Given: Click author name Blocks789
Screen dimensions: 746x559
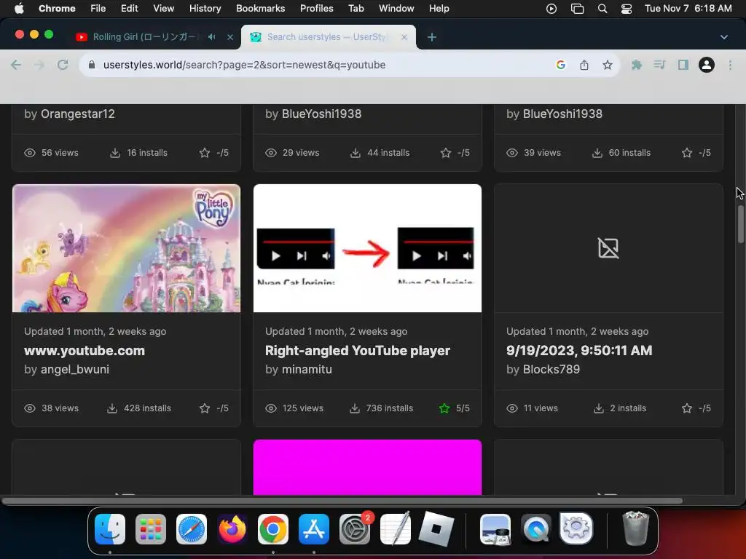Looking at the screenshot, I should (551, 369).
